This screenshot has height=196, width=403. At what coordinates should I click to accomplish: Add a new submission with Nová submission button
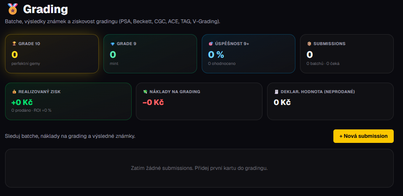pyautogui.click(x=363, y=136)
